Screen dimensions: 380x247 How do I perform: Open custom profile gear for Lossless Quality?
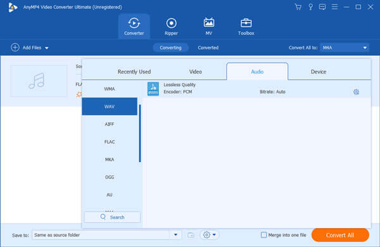(356, 92)
